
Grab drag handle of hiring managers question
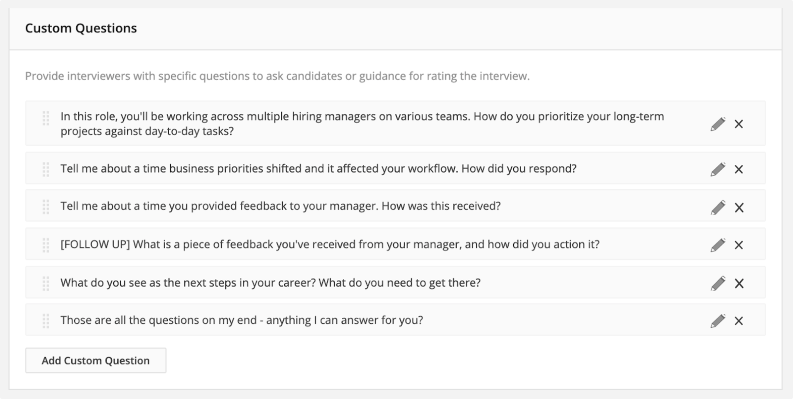[x=45, y=119]
